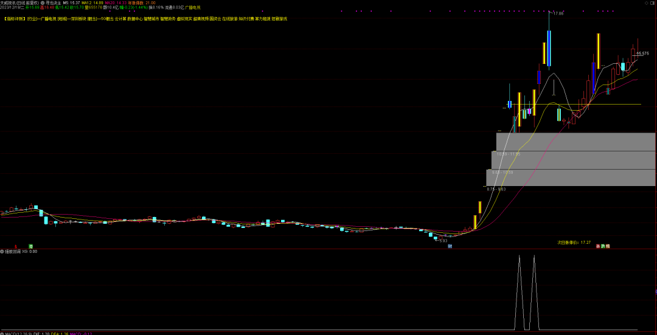
Task: Click the MA20: 14.33 label
Action: (116, 2)
